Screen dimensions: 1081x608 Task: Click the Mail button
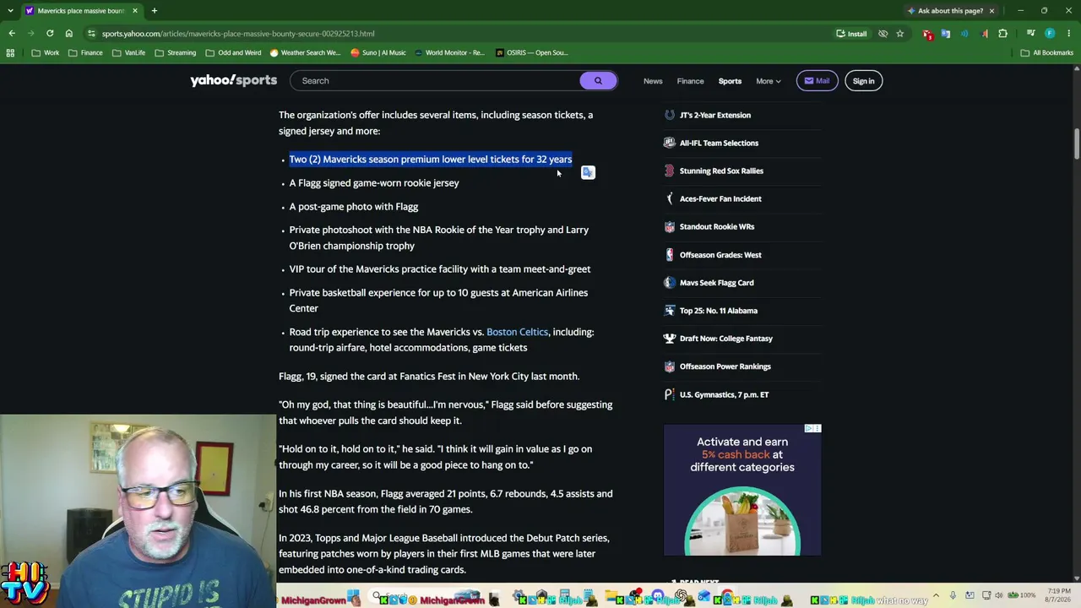(x=817, y=81)
